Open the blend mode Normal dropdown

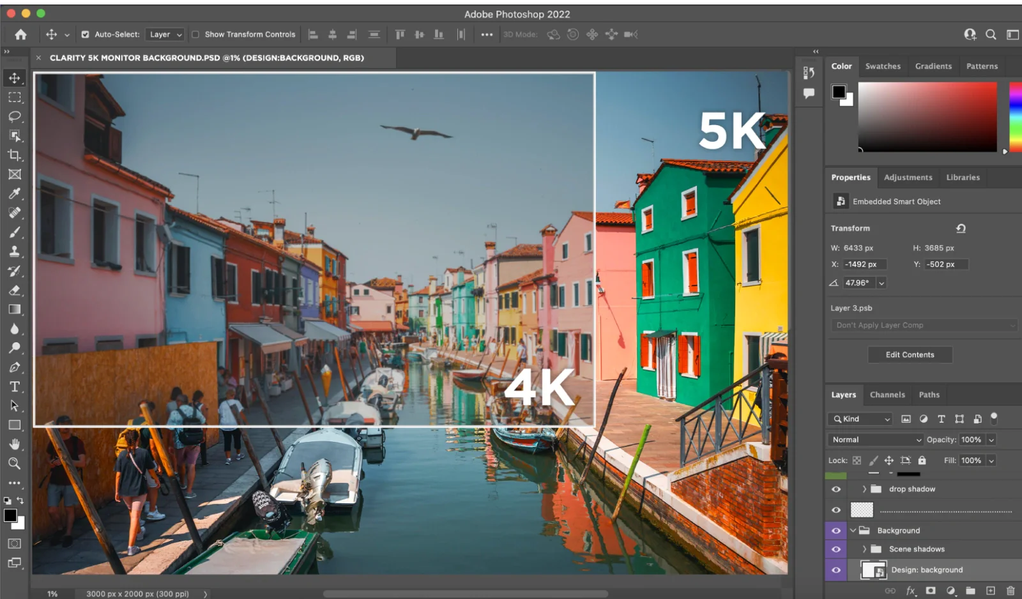click(875, 440)
